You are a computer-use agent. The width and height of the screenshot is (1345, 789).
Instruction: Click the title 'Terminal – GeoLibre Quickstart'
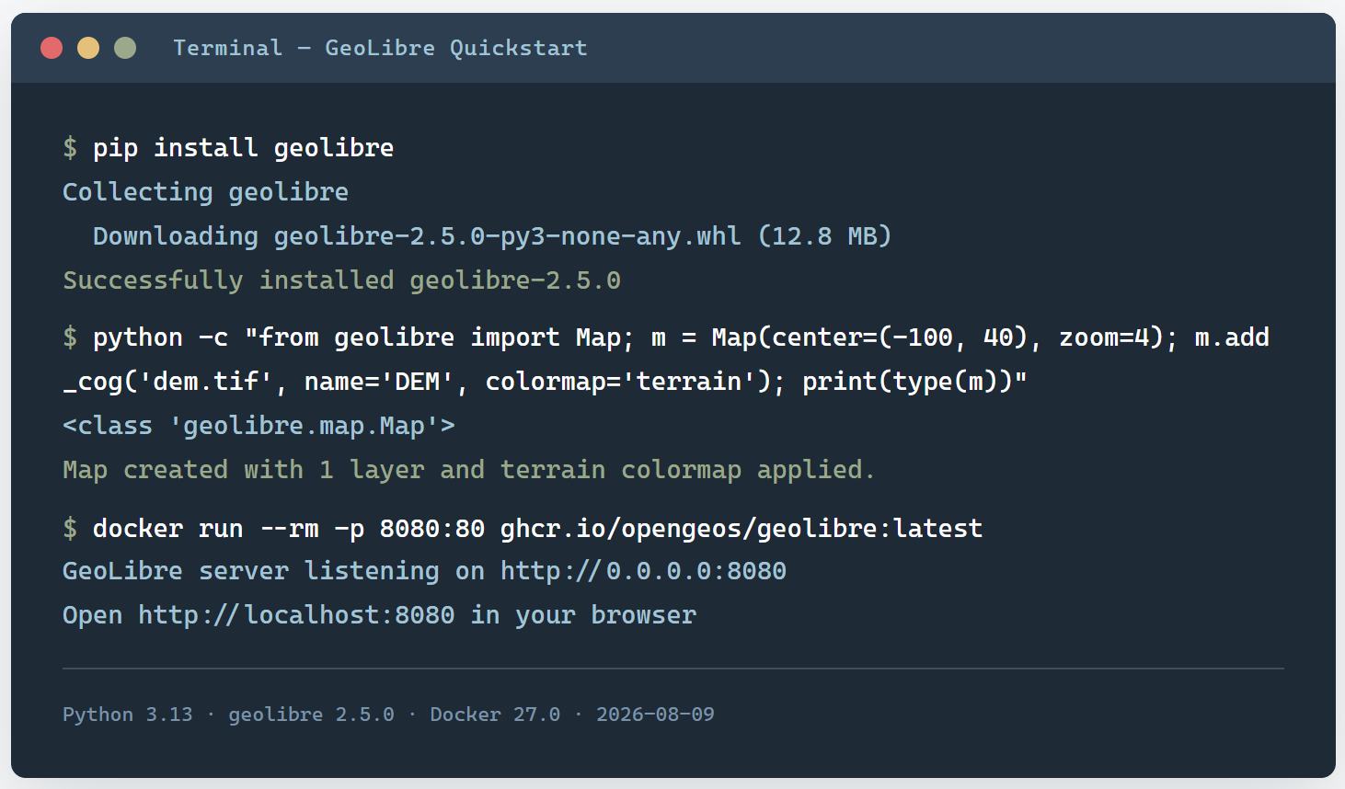[380, 48]
